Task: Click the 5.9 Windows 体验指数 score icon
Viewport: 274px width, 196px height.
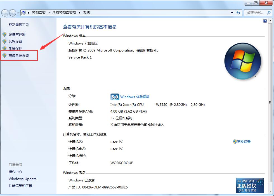Action: click(x=114, y=97)
